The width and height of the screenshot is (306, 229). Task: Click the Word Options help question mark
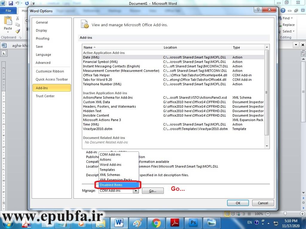click(258, 10)
